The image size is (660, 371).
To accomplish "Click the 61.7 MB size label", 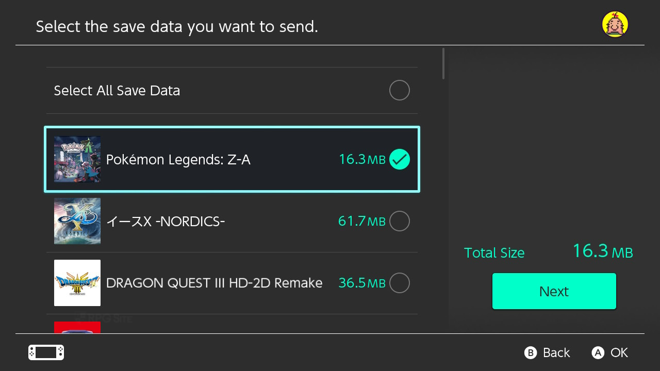I will pyautogui.click(x=361, y=222).
